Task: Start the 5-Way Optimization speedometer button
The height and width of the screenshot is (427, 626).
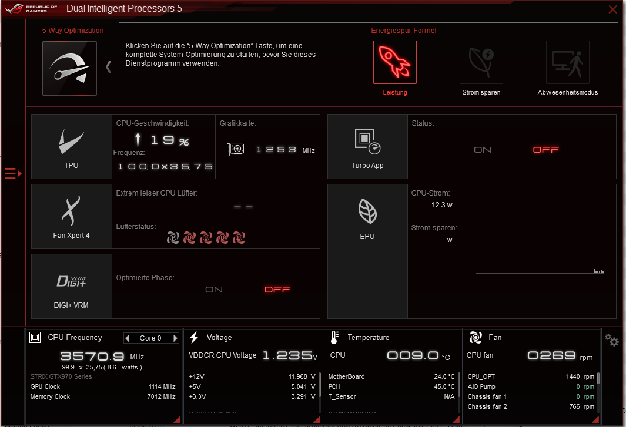Action: pyautogui.click(x=69, y=68)
